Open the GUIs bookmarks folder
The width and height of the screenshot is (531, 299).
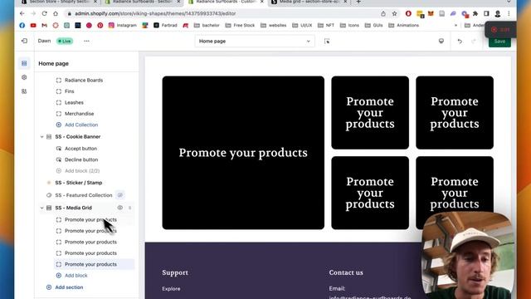click(x=374, y=25)
